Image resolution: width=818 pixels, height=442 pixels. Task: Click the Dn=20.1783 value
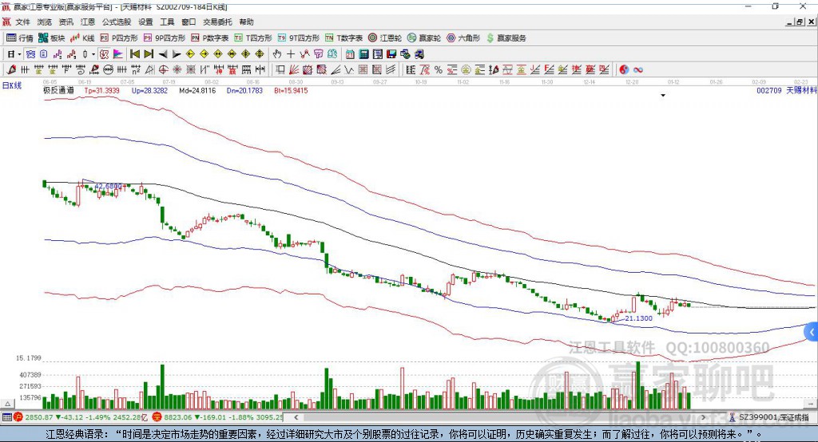pyautogui.click(x=244, y=91)
